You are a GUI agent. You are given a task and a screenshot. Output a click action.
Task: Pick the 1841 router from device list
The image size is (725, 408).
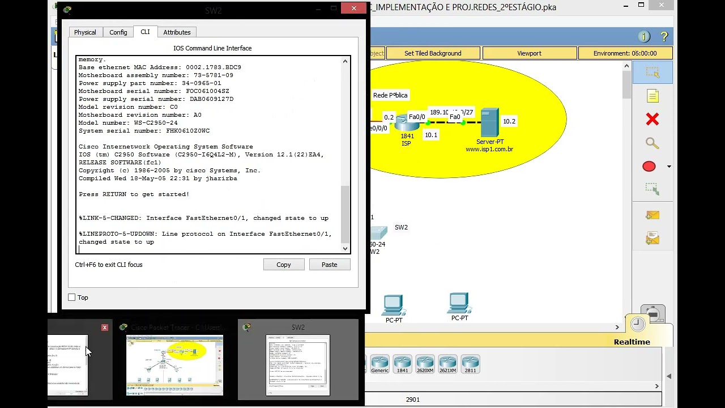coord(402,364)
